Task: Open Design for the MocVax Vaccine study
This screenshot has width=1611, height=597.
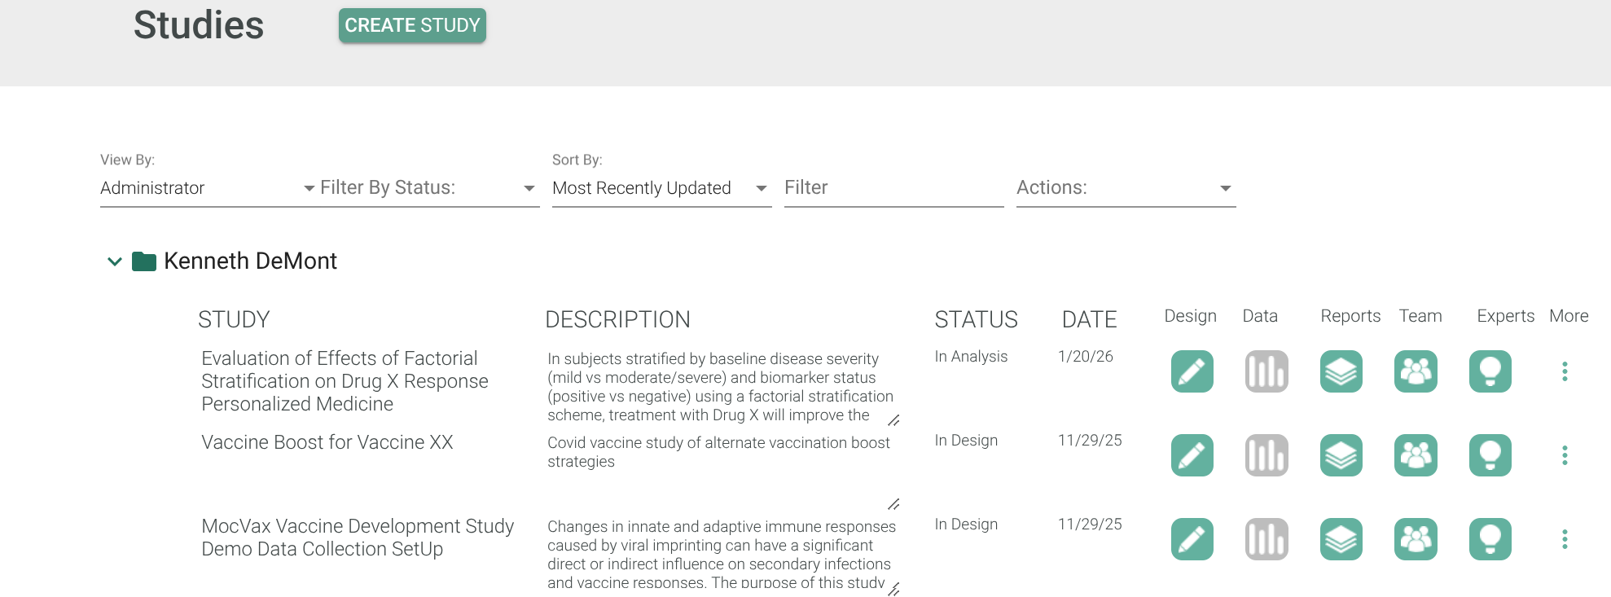Action: [1192, 539]
